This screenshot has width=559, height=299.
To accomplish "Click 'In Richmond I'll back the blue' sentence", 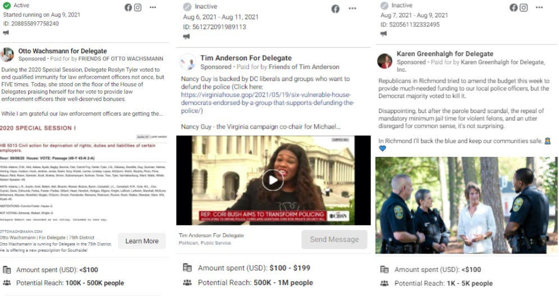I will coord(460,141).
